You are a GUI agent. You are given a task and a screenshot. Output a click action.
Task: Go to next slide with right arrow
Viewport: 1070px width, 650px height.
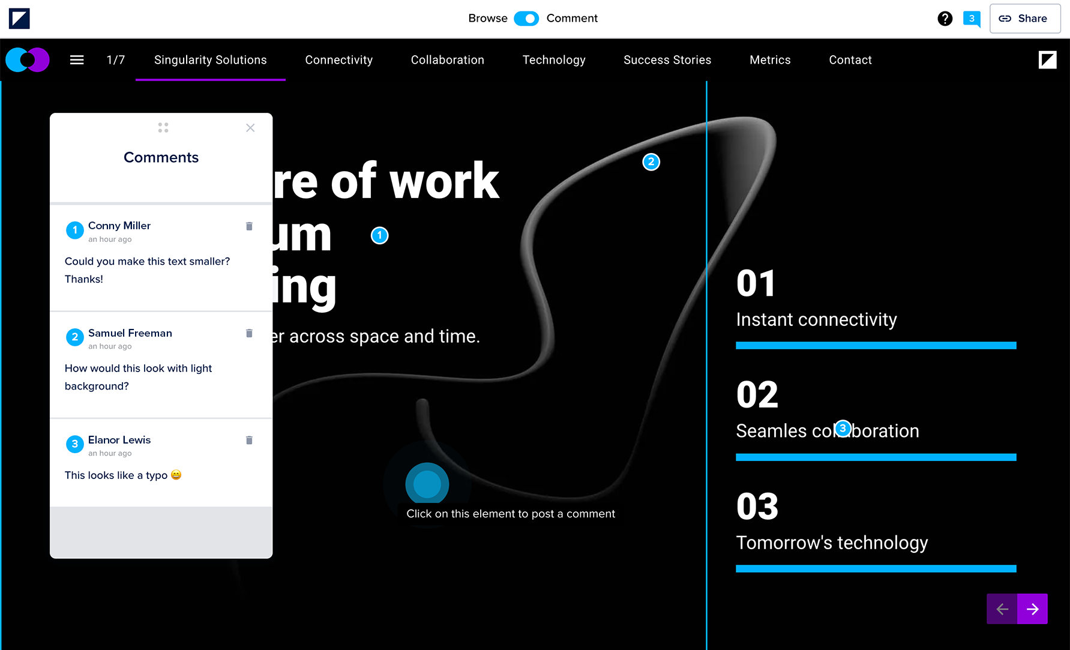pos(1032,609)
